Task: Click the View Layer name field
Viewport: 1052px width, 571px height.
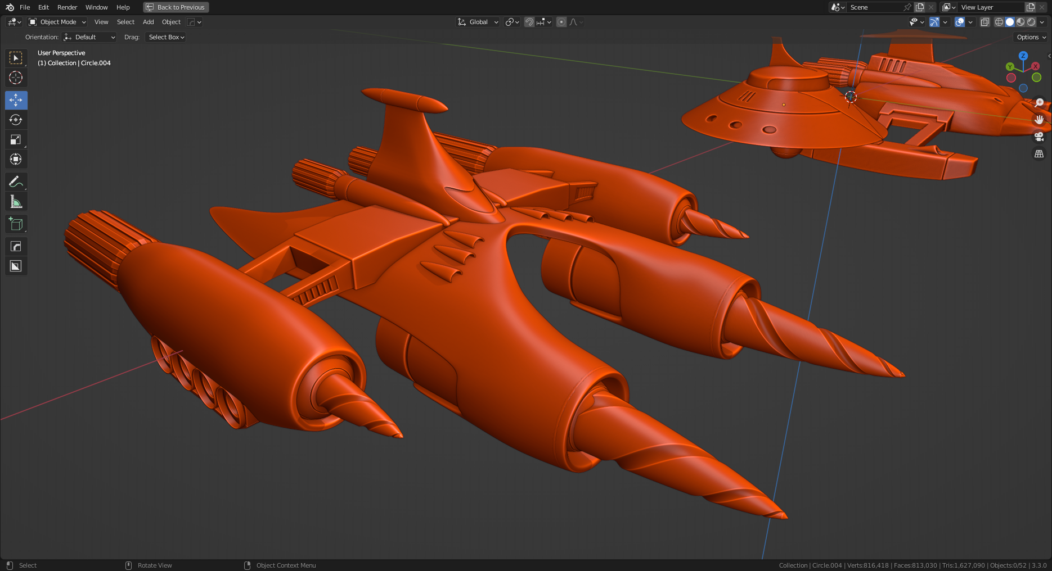Action: (991, 7)
